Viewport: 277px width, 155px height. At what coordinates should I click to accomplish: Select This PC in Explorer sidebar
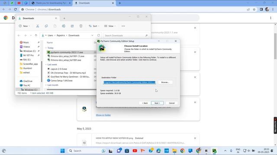(27, 85)
